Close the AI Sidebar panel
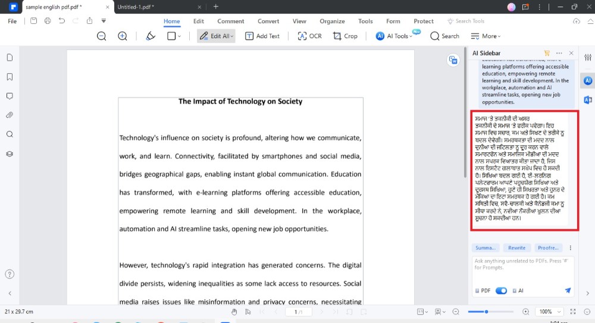 [x=571, y=53]
